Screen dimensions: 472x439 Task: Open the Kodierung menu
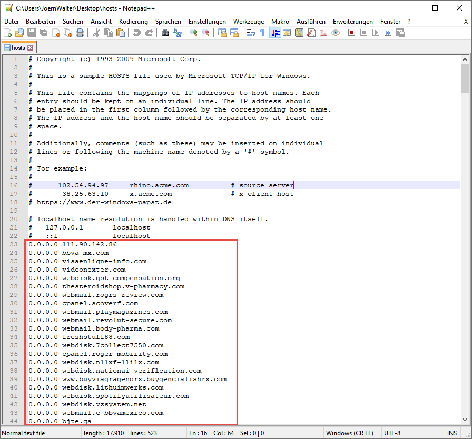(x=133, y=22)
